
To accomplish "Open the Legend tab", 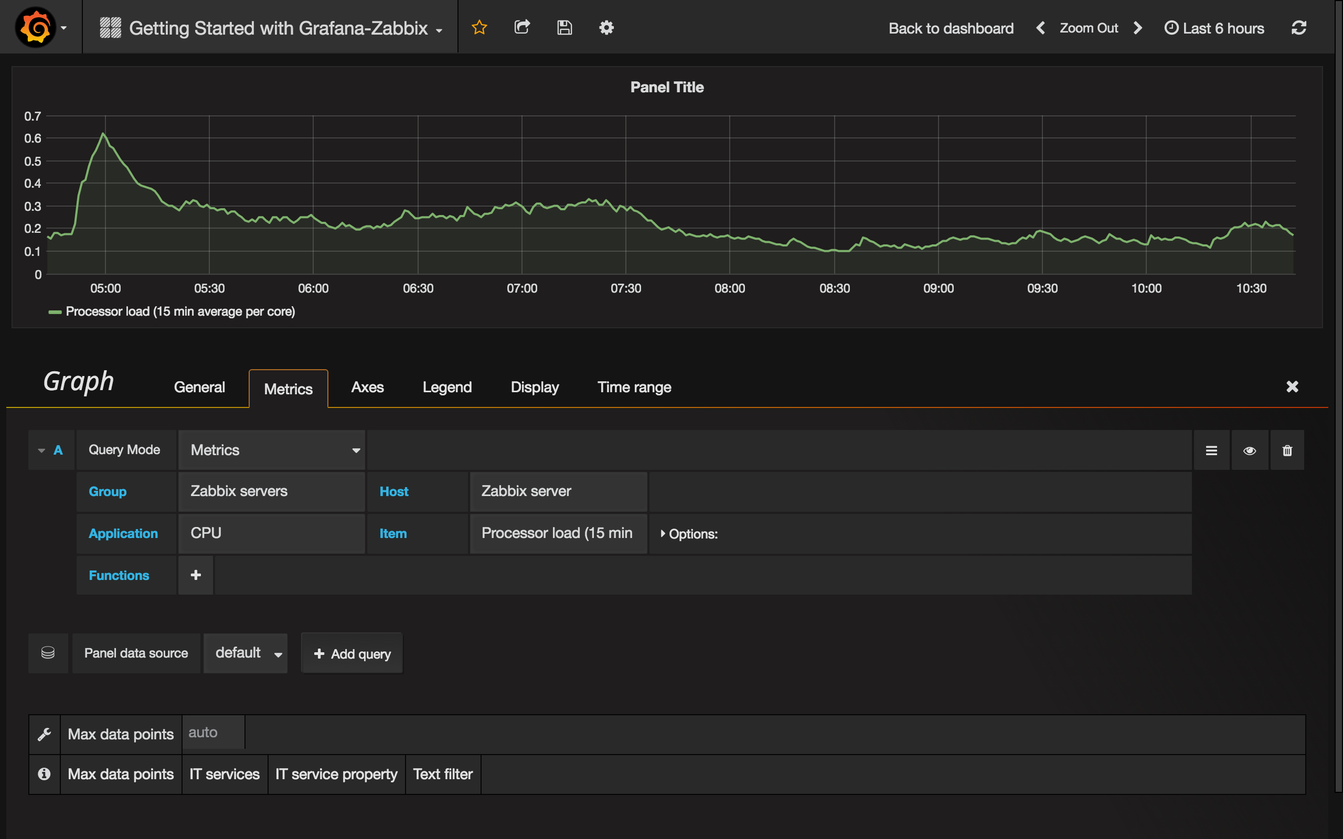I will (447, 388).
